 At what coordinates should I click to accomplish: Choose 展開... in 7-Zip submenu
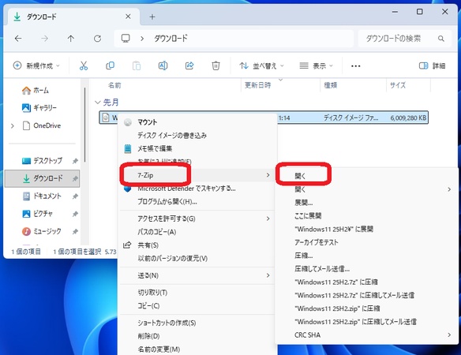pos(366,203)
